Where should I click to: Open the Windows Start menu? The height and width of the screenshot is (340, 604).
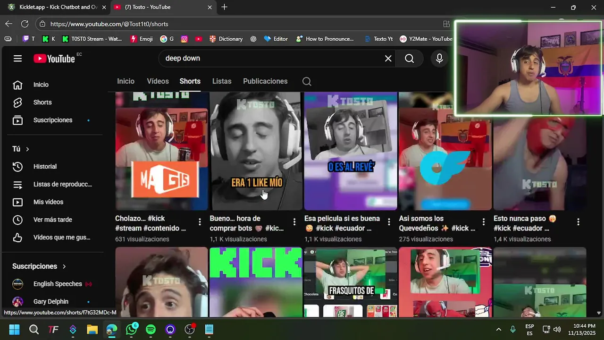pyautogui.click(x=14, y=329)
